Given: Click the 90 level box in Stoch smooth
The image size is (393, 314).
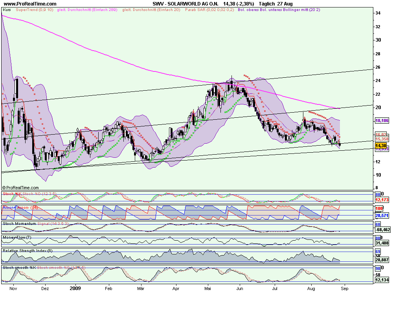Looking at the screenshot, I should coord(378,268).
